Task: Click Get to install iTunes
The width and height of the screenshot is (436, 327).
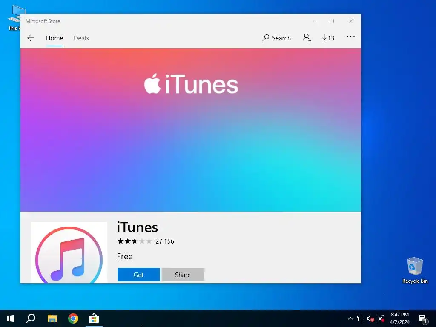Action: point(138,275)
